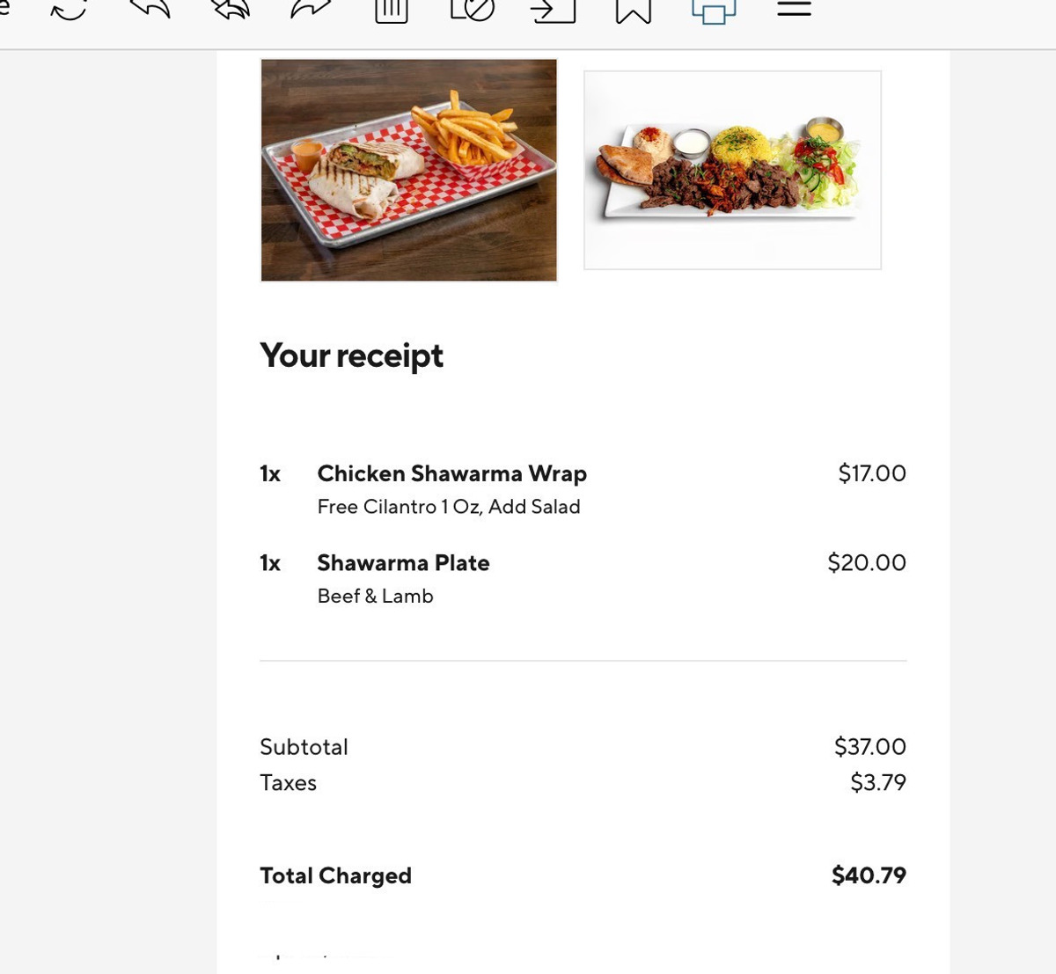Image resolution: width=1056 pixels, height=974 pixels.
Task: Click the $40.79 total charged amount
Action: coord(869,875)
